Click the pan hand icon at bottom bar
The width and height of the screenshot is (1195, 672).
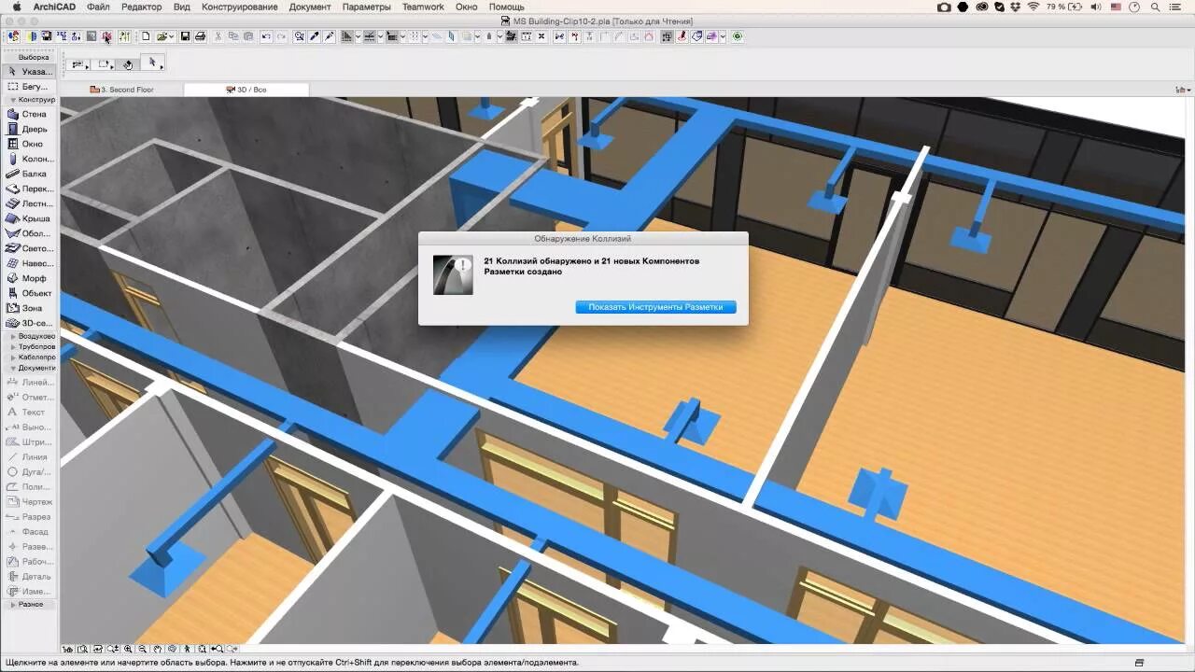pyautogui.click(x=157, y=649)
